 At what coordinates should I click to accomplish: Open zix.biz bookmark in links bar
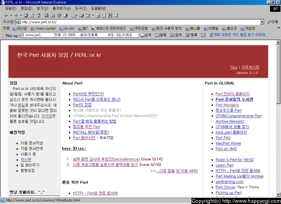pyautogui.click(x=67, y=29)
